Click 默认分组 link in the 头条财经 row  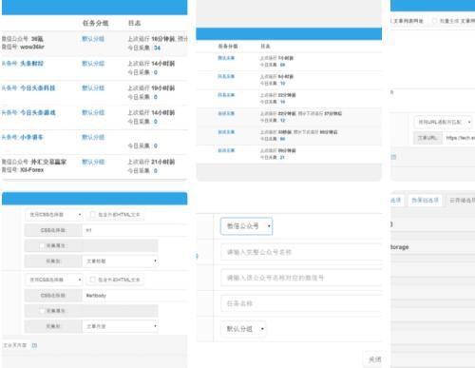(93, 64)
